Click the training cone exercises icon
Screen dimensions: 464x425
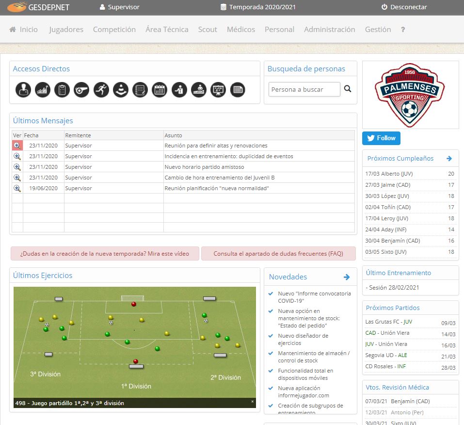coord(120,90)
